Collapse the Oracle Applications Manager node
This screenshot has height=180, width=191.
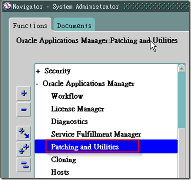tap(37, 84)
